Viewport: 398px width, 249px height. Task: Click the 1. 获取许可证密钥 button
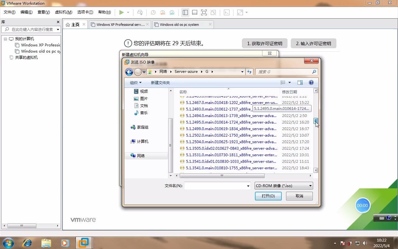tap(265, 44)
